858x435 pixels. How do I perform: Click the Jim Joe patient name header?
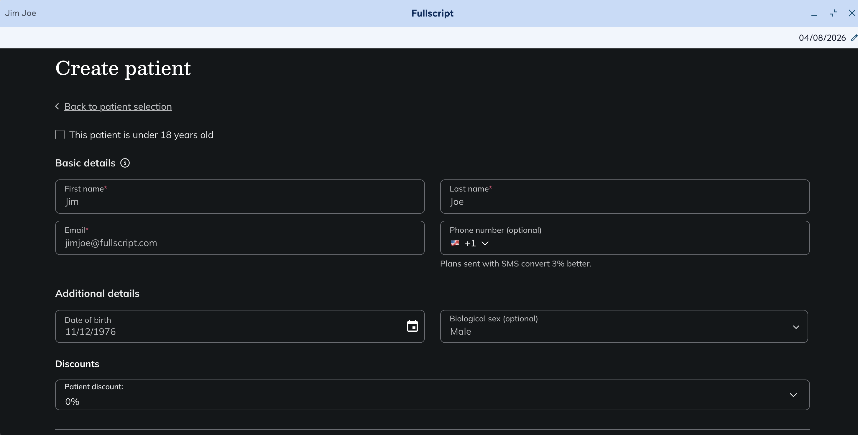(21, 13)
